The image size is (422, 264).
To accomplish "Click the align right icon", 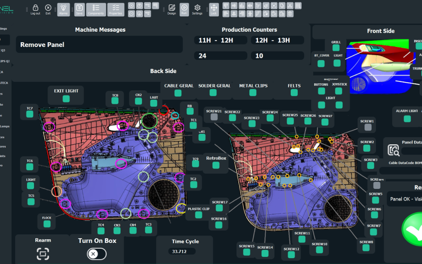I will click(242, 13).
